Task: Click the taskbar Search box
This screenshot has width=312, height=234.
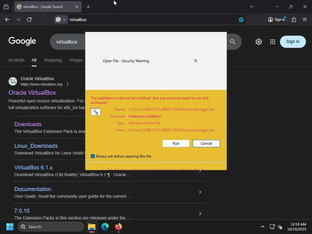Action: pos(51,227)
